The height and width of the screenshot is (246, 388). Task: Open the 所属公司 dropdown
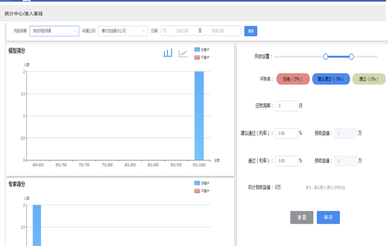click(x=123, y=31)
